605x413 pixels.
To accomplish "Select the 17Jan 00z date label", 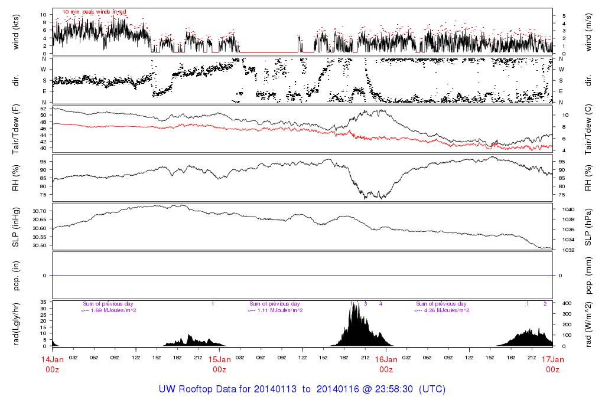I will pos(552,363).
